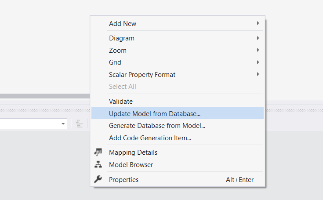Expand the Add New submenu arrow
Image resolution: width=323 pixels, height=200 pixels.
(258, 23)
